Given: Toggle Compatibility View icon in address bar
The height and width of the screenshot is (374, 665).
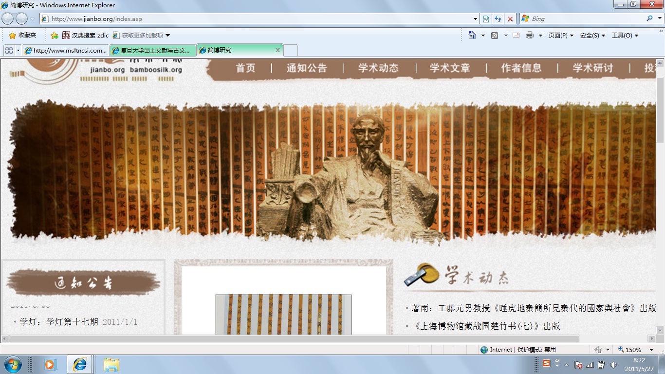Looking at the screenshot, I should (486, 19).
